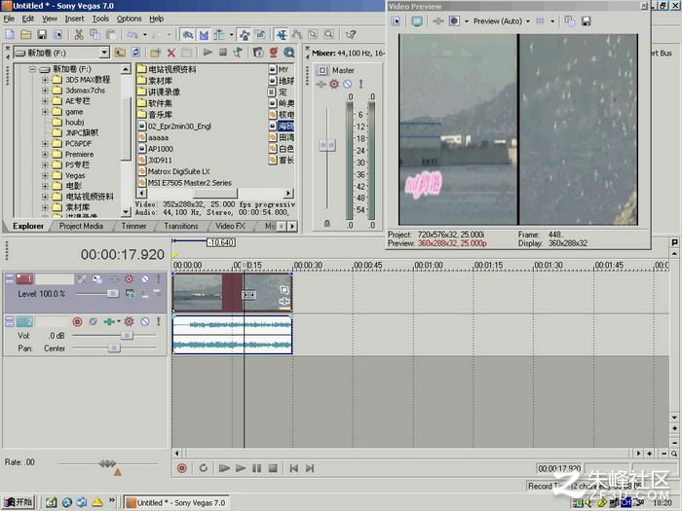Open the drive selector dropdown 新加卷 (F:)

pos(104,53)
